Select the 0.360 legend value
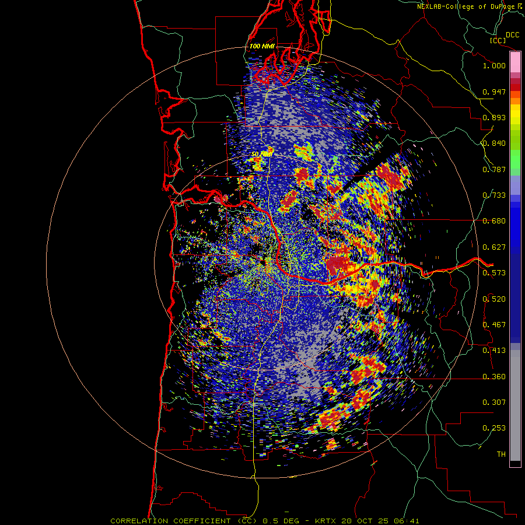This screenshot has height=525, width=525. (494, 377)
